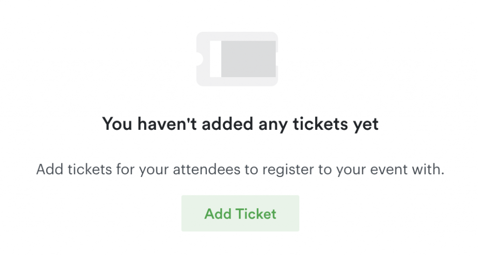Click the "You haven't added any tickets yet" heading
Viewport: 478px width, 256px height.
(240, 125)
